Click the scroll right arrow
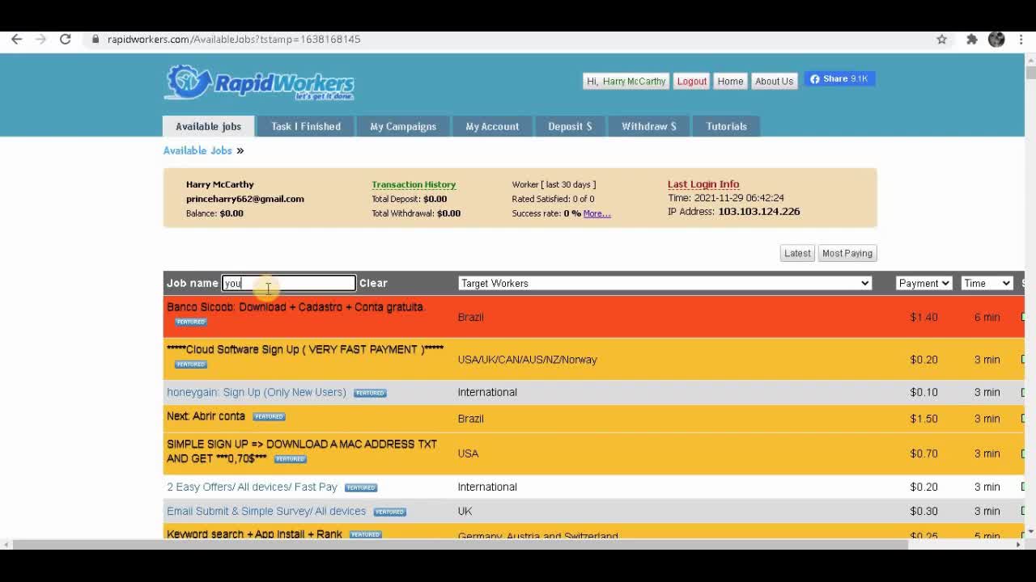The height and width of the screenshot is (582, 1036). (1019, 545)
